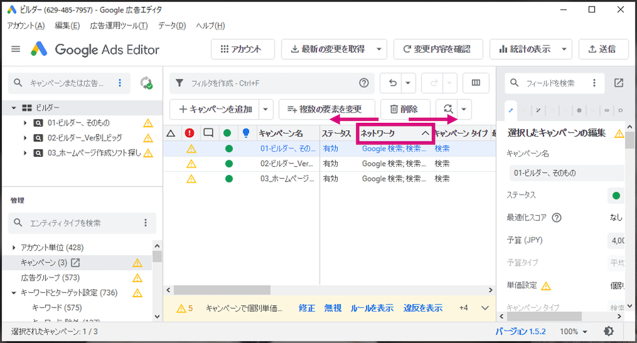Click warning icon on the 01-ビルダー table row
Viewport: 637px width, 343px height.
(191, 148)
